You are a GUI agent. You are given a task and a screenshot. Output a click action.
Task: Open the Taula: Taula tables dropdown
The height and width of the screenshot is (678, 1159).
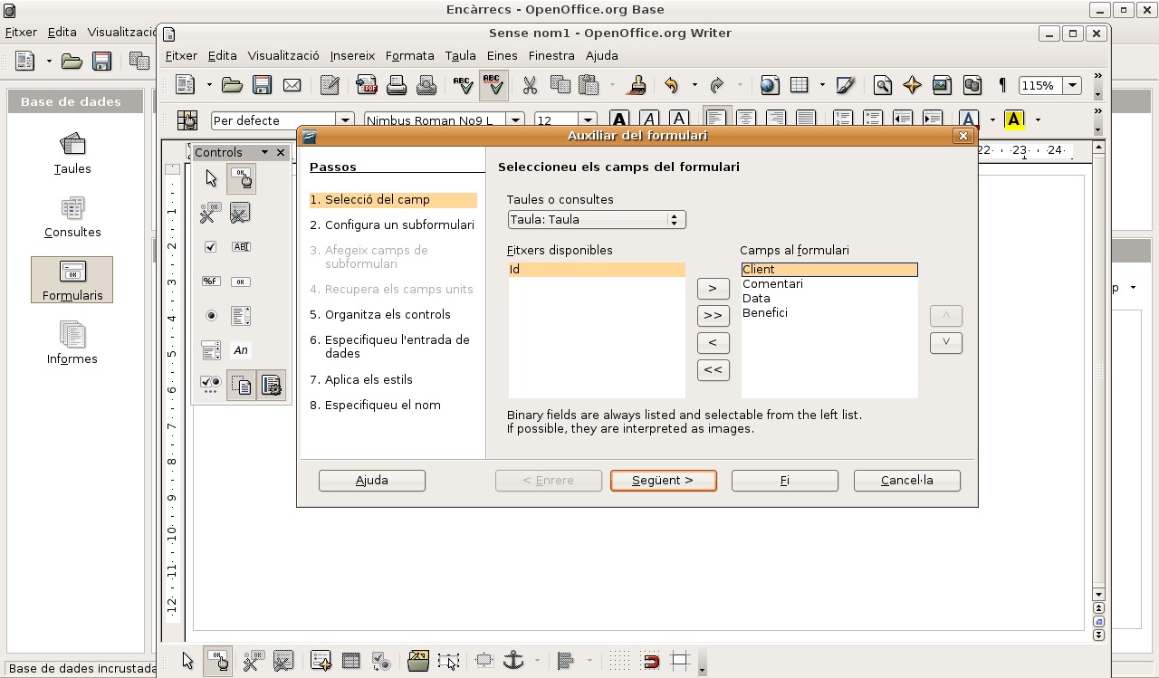click(x=675, y=219)
